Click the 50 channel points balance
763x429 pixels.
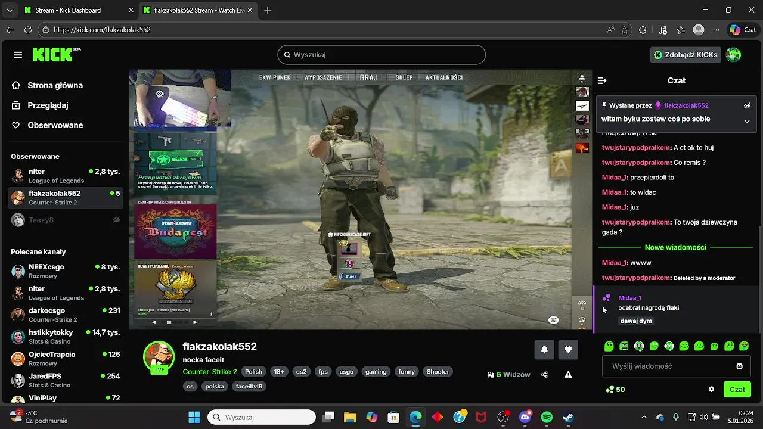tap(615, 390)
